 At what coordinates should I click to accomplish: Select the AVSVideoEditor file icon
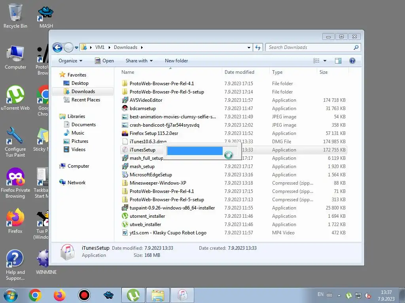click(125, 100)
